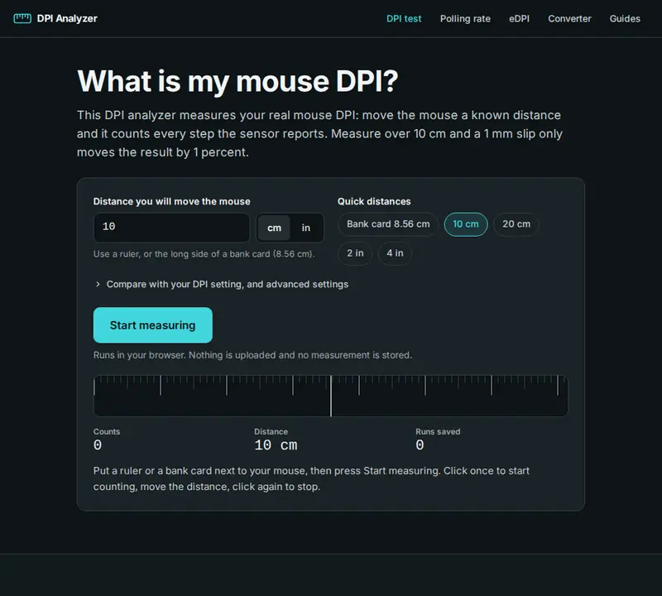Start measuring mouse DPI
This screenshot has width=662, height=596.
(153, 324)
